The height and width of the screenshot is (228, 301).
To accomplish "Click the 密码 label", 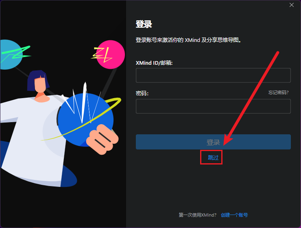I will 142,93.
